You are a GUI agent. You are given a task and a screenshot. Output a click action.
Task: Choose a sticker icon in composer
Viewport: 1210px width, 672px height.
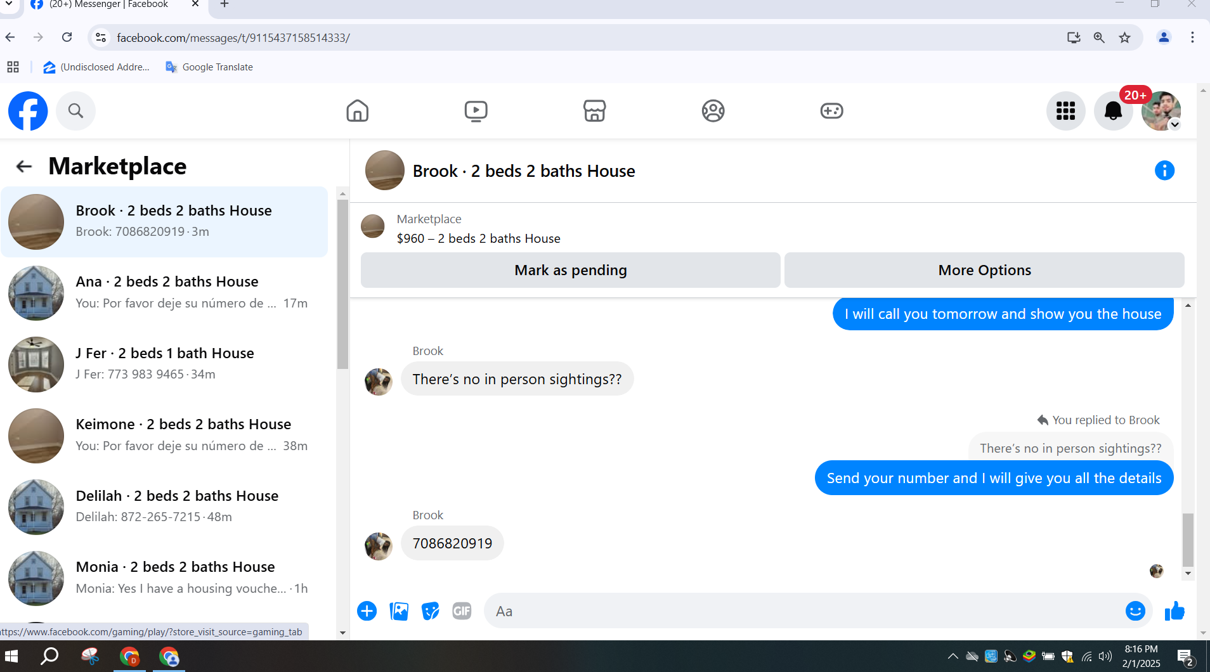pos(431,611)
